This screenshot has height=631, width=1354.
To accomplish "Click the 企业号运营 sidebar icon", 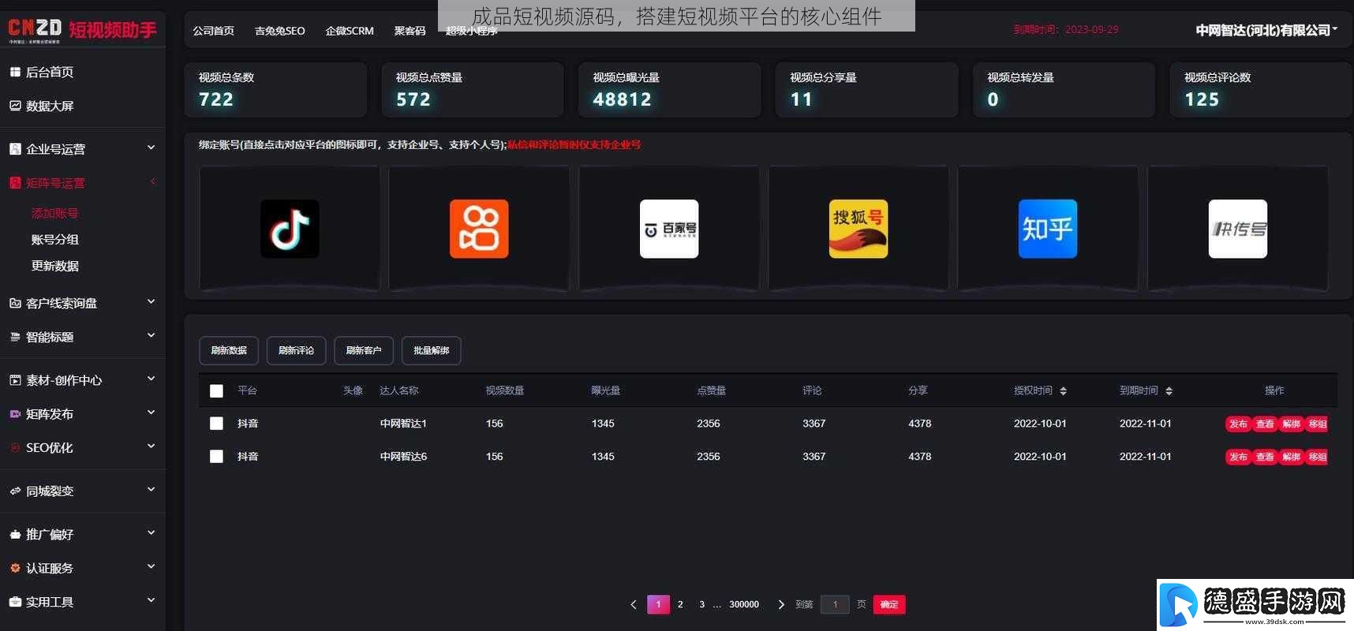I will (x=15, y=149).
